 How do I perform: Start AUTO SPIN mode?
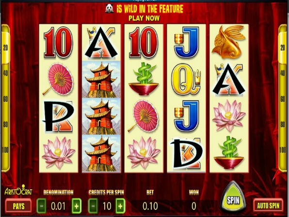[x=268, y=205]
